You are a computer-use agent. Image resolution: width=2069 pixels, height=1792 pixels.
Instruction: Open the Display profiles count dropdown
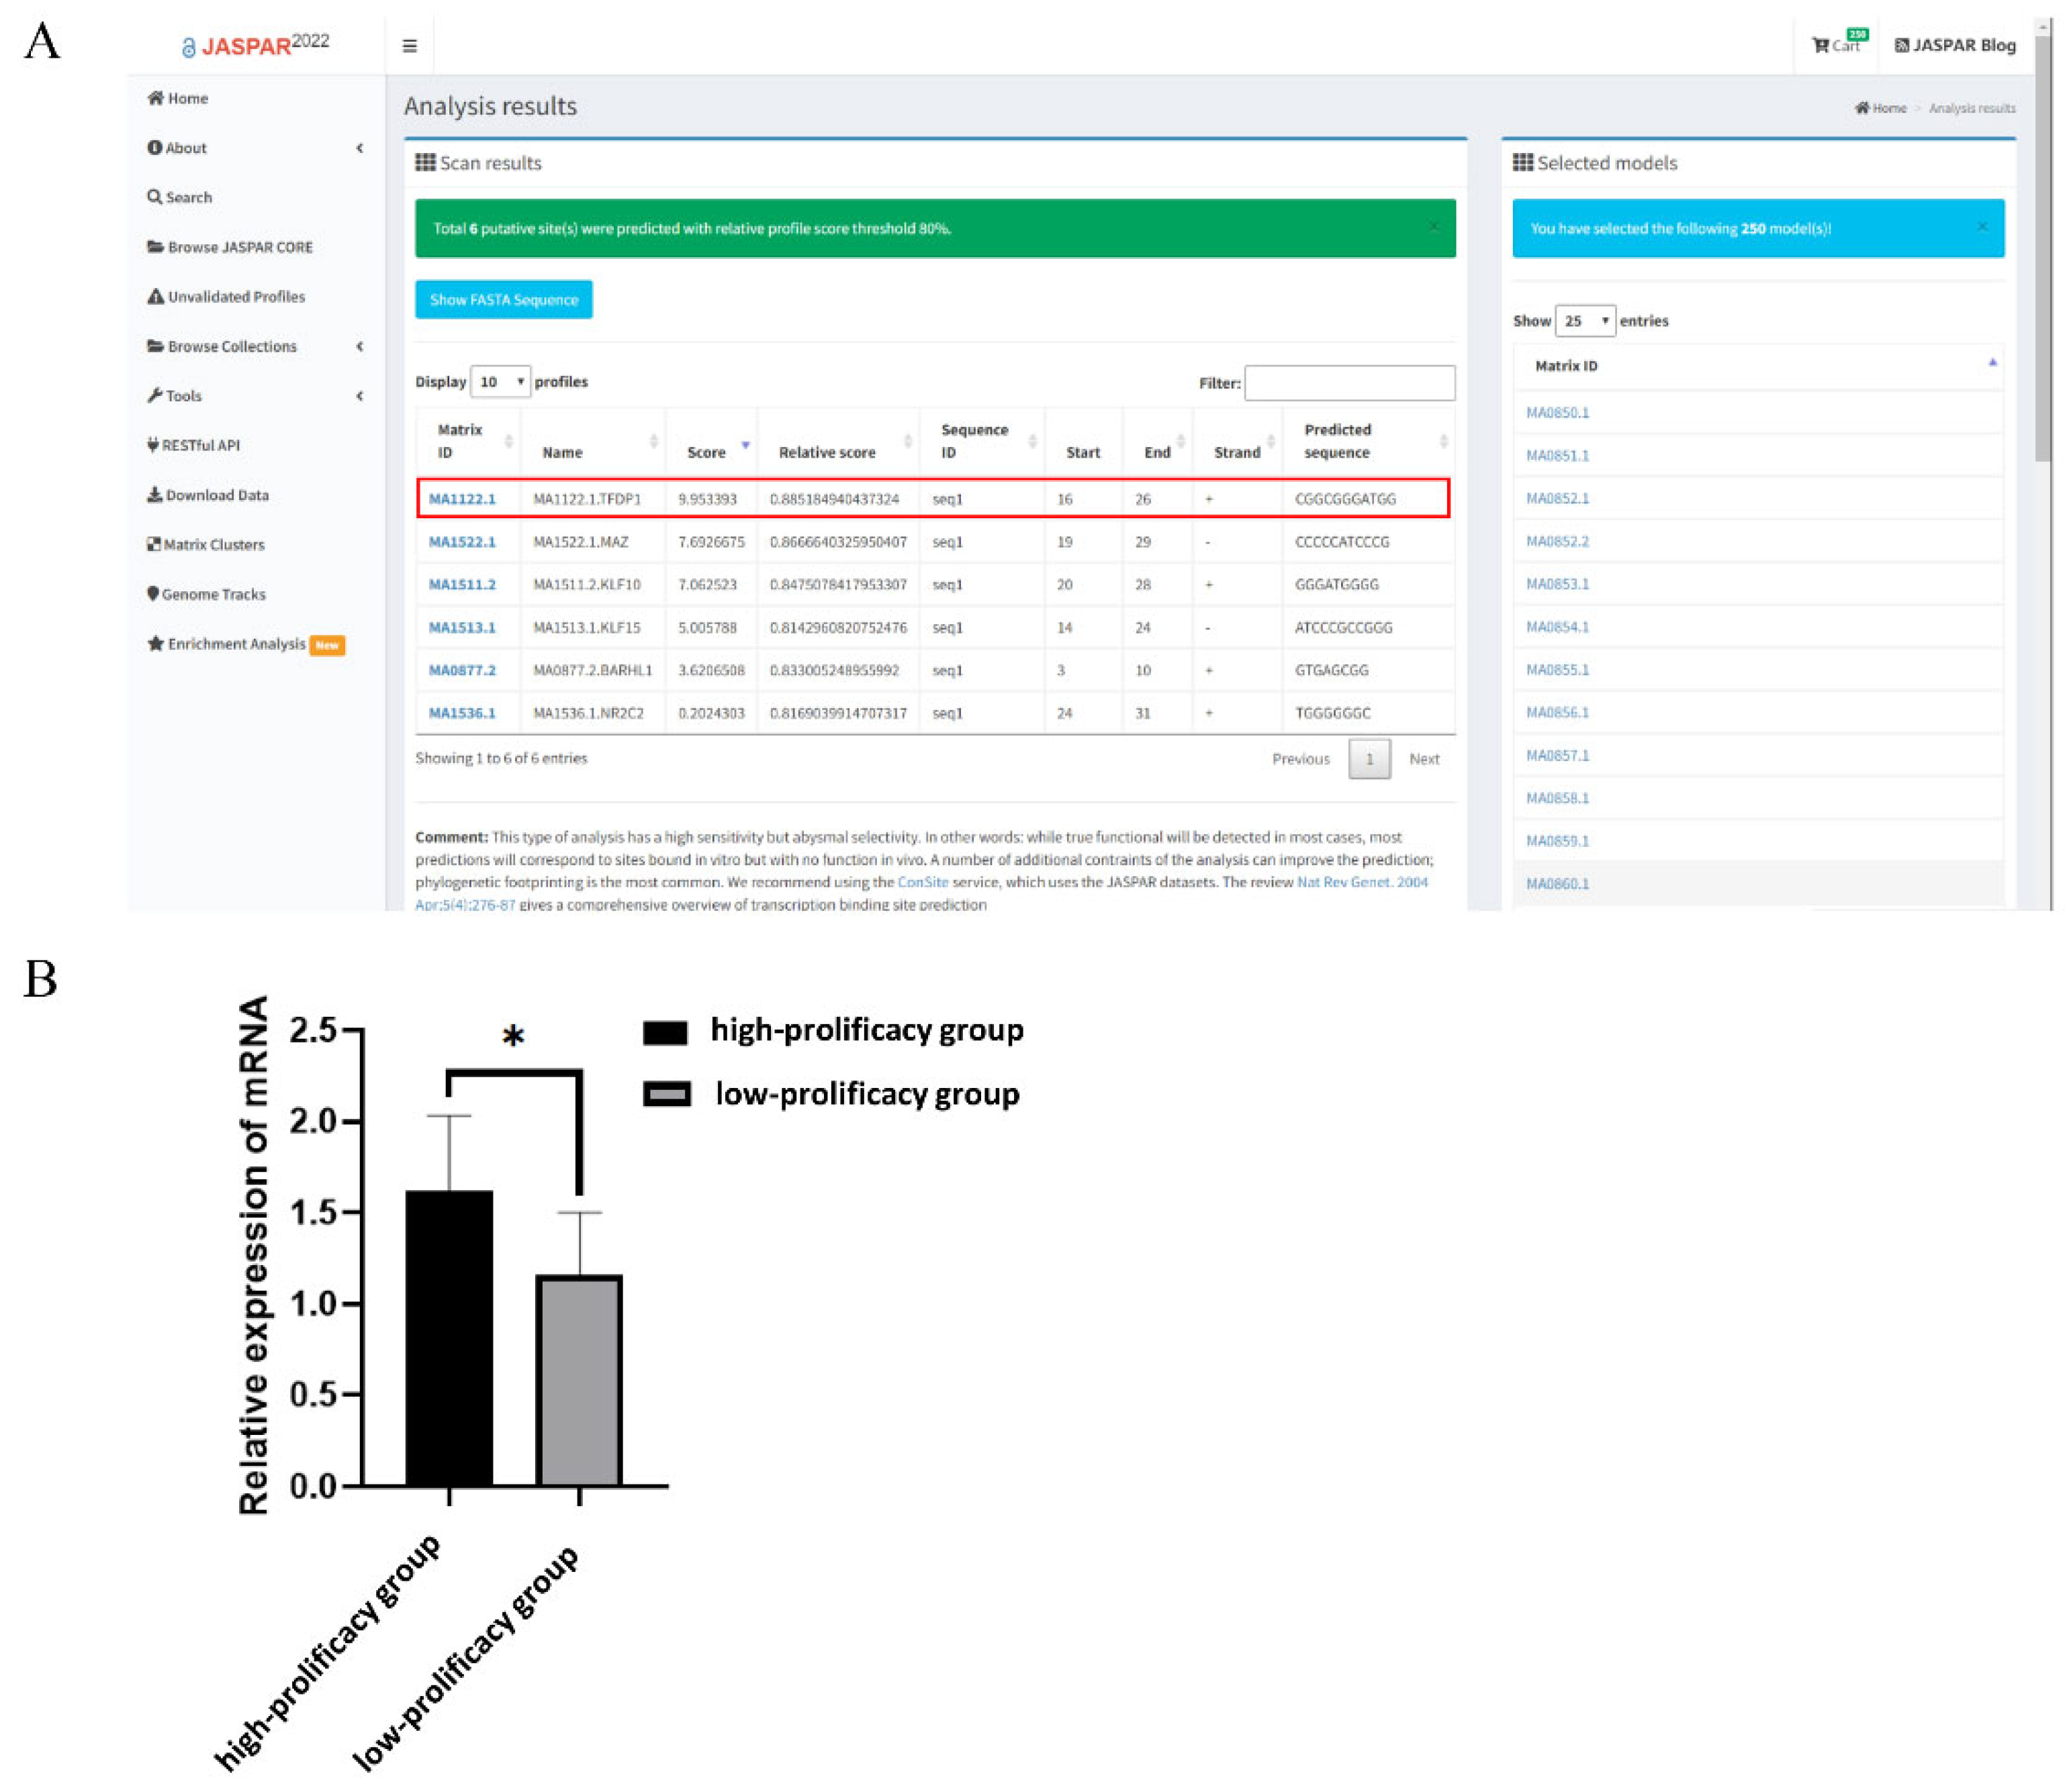[x=500, y=382]
